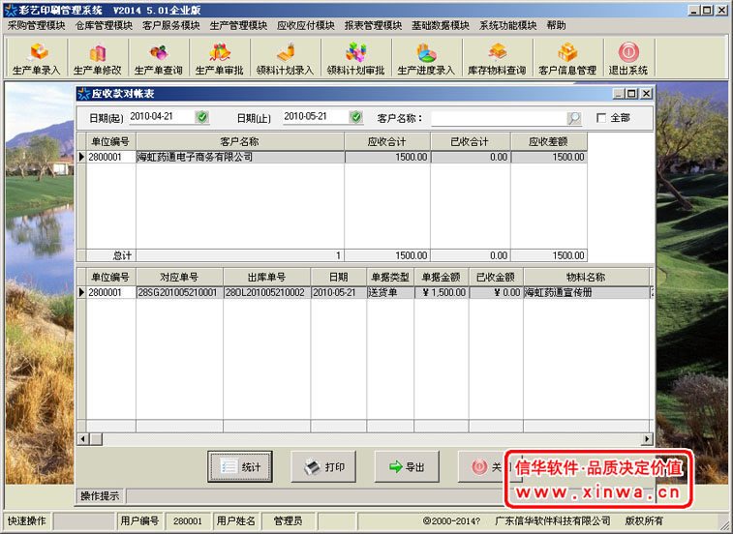Launch the 生产单审批 toolbar icon
Viewport: 733px width, 534px height.
pos(219,59)
